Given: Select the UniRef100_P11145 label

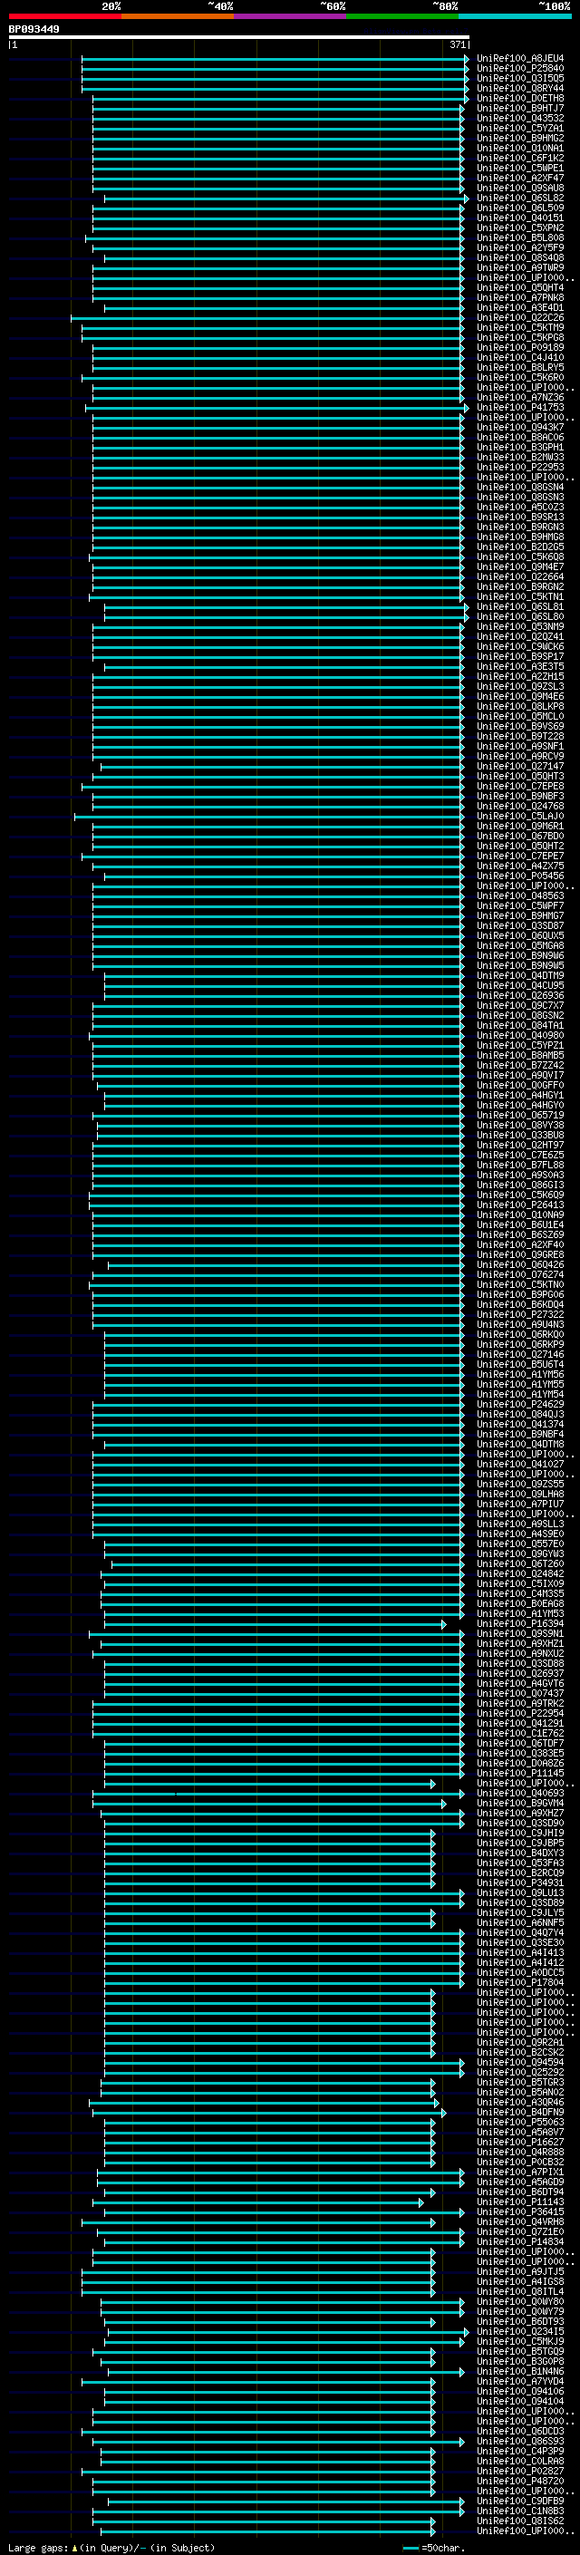Looking at the screenshot, I should 520,1774.
